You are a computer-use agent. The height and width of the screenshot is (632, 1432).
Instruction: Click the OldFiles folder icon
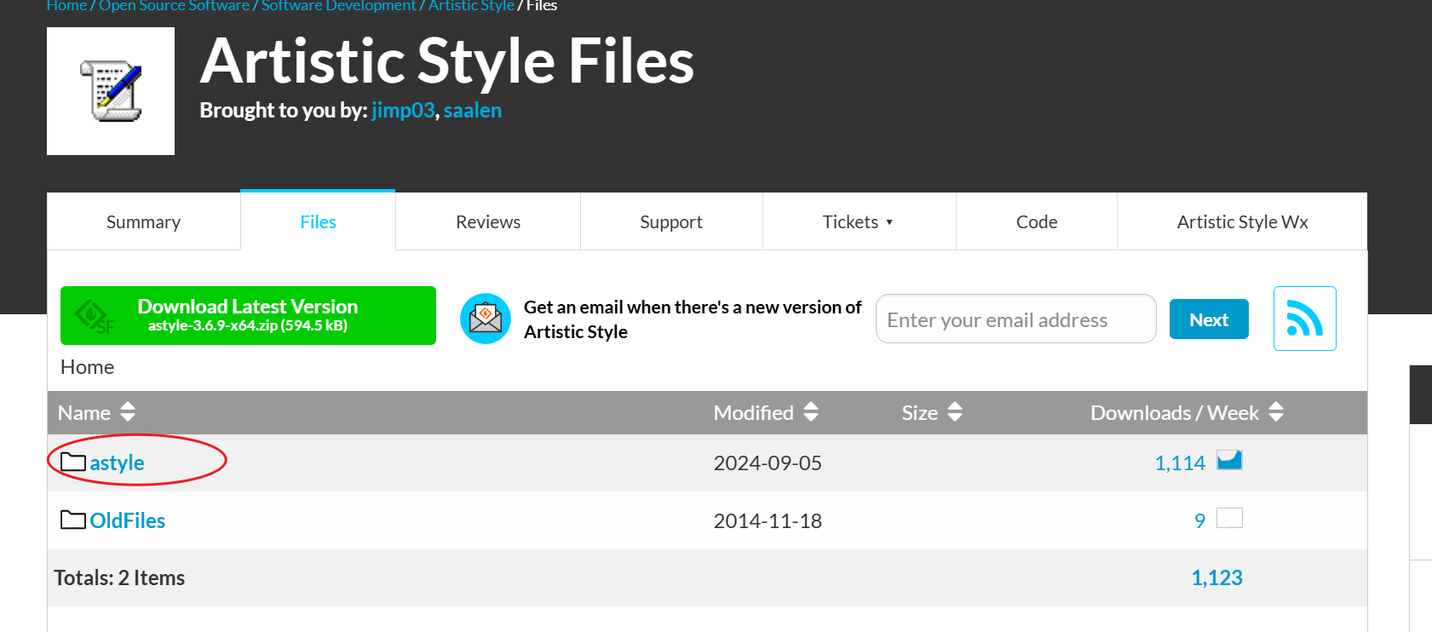(x=73, y=520)
